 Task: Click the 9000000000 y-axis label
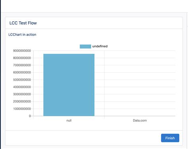(22, 51)
